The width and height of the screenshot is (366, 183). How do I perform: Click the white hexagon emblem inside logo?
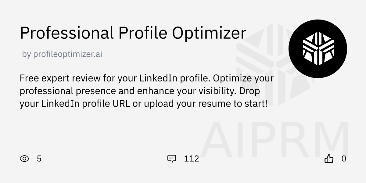(318, 49)
